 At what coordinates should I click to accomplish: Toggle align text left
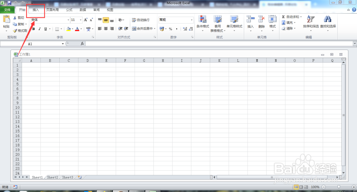100,28
